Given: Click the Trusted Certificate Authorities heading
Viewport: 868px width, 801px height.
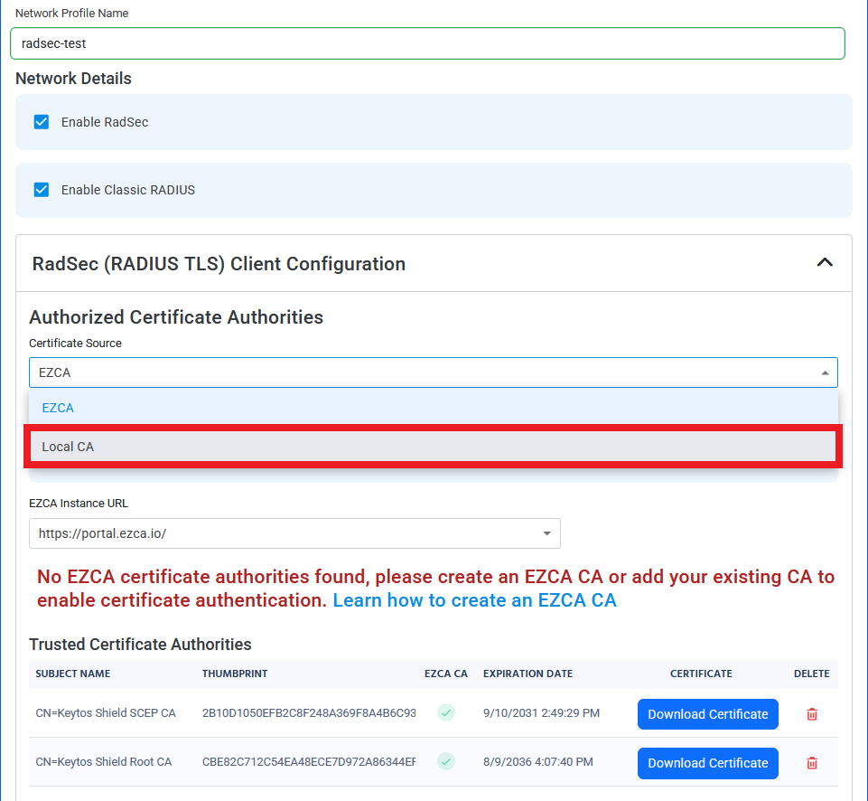Looking at the screenshot, I should (x=140, y=645).
